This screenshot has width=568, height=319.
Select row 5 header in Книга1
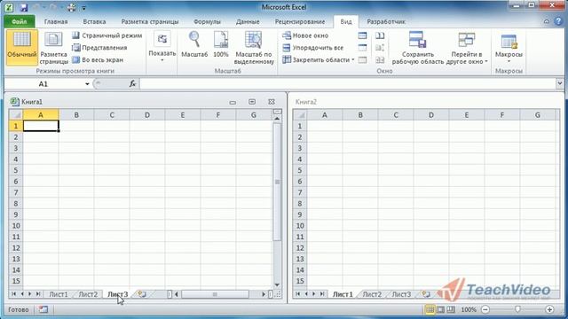click(x=16, y=170)
